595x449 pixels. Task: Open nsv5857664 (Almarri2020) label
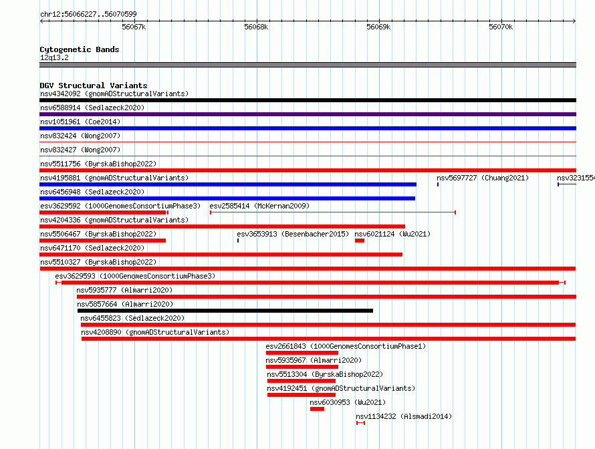point(125,304)
